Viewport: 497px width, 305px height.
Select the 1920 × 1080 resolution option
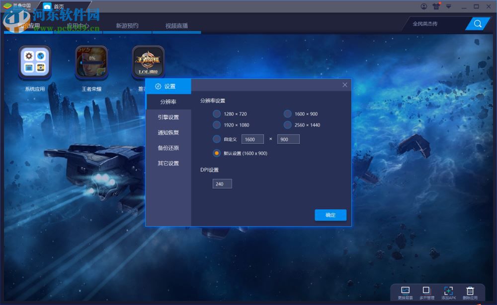(217, 125)
